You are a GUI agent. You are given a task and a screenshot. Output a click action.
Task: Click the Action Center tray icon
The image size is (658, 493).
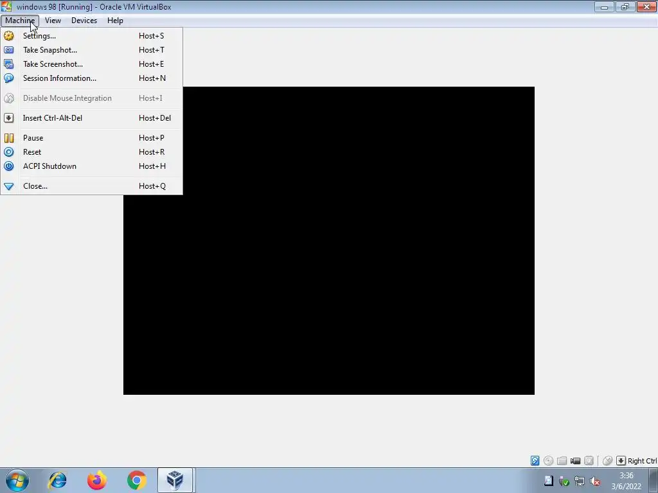point(548,481)
